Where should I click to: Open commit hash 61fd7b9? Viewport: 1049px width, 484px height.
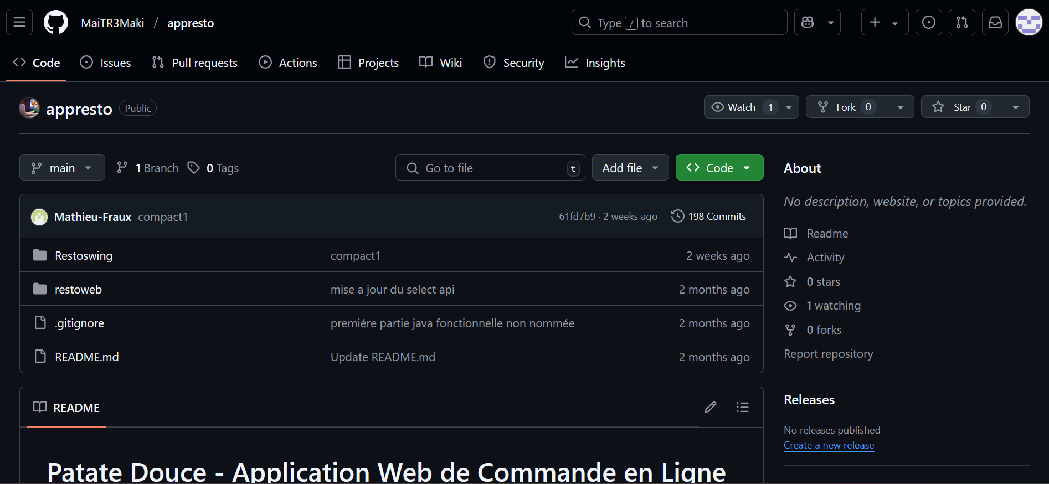pyautogui.click(x=577, y=217)
